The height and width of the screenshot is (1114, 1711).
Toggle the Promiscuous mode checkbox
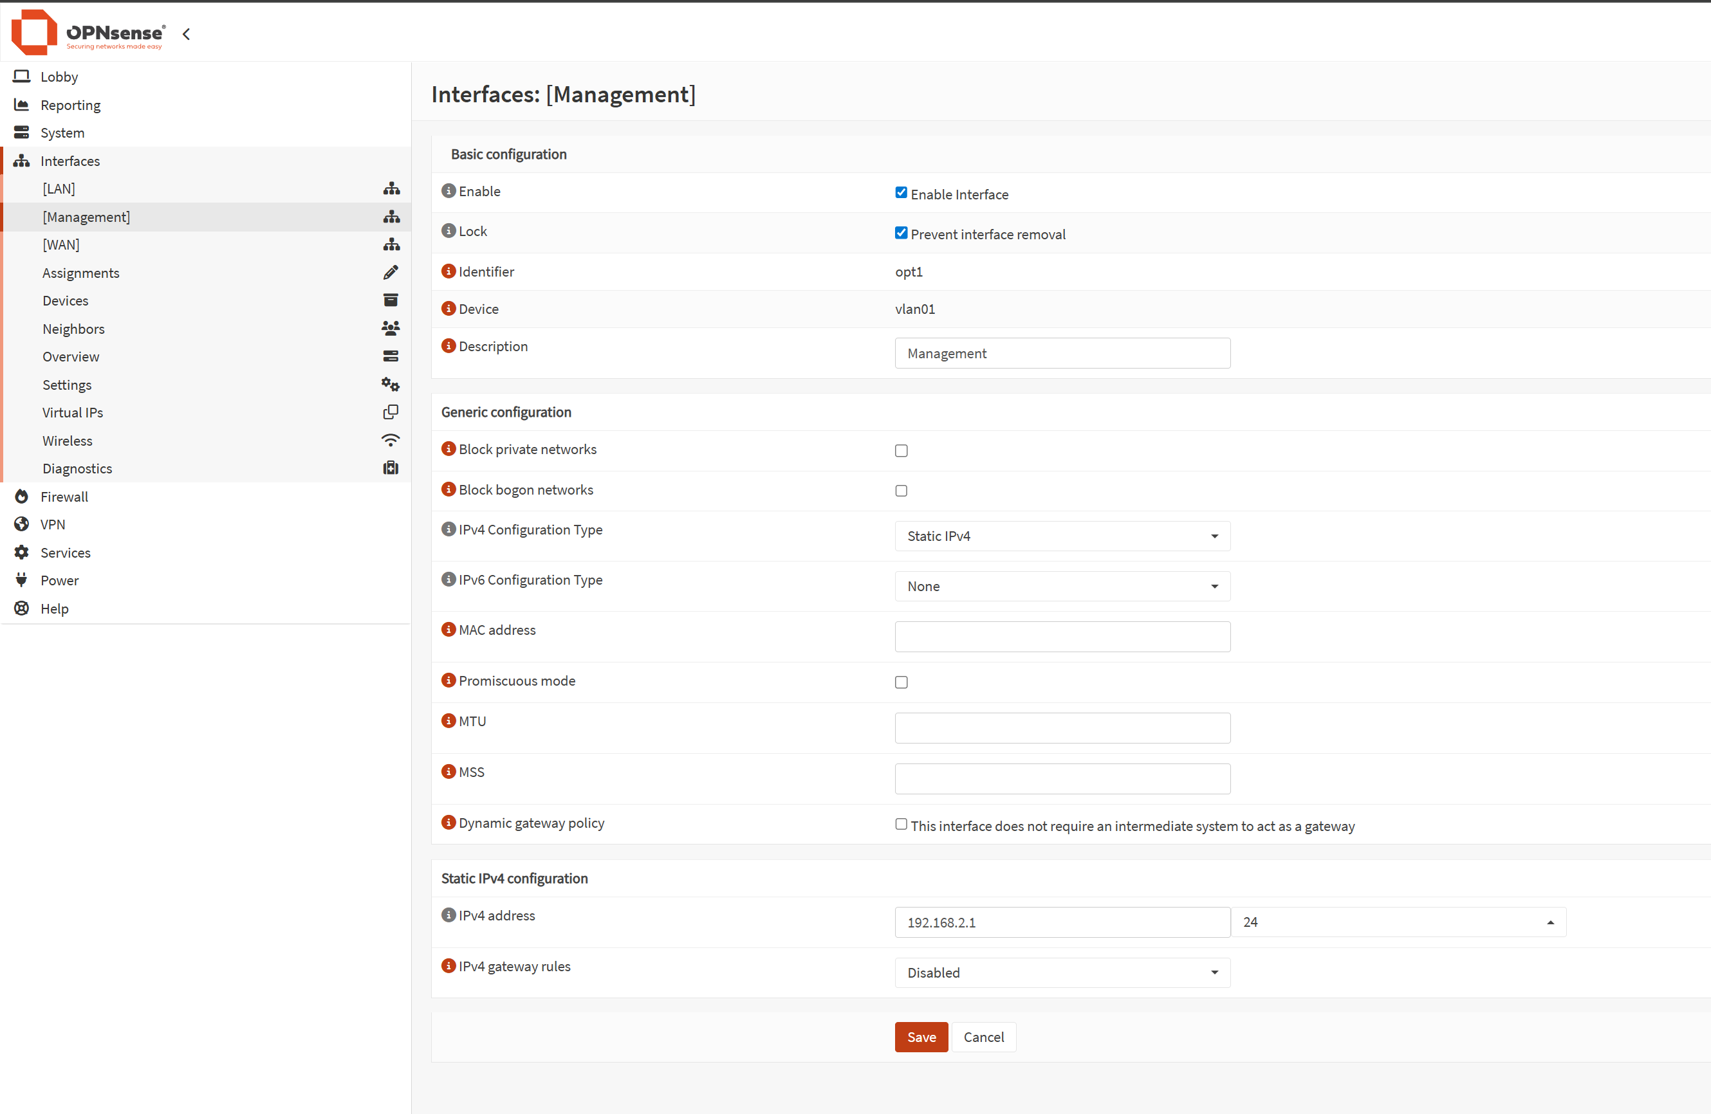click(901, 682)
